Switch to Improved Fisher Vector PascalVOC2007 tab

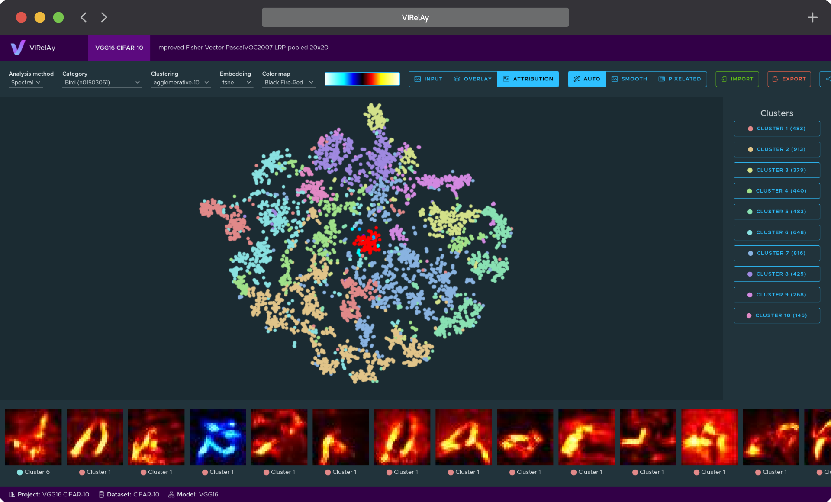coord(242,48)
